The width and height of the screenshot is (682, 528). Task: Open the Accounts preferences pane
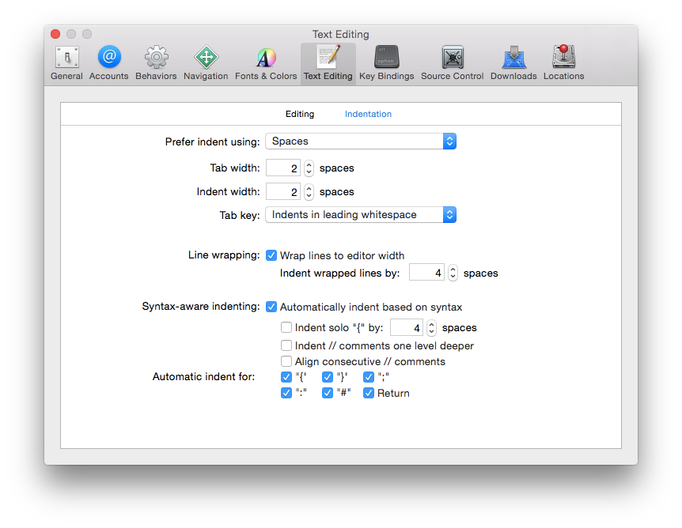click(x=108, y=63)
